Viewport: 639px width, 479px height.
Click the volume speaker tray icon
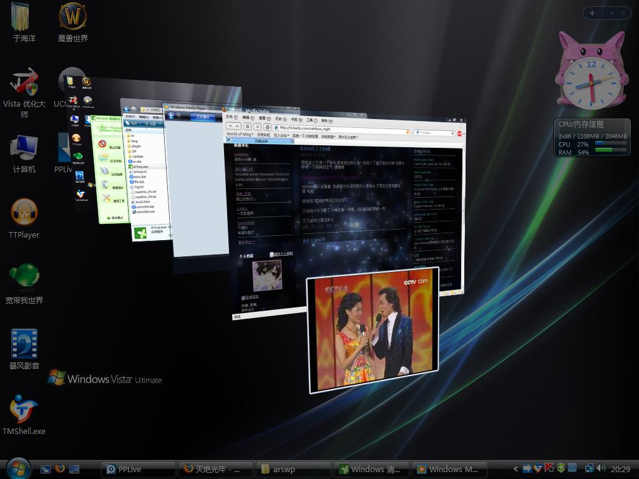tap(601, 468)
